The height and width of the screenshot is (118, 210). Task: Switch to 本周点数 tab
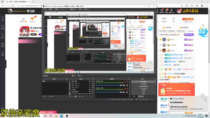[171, 31]
